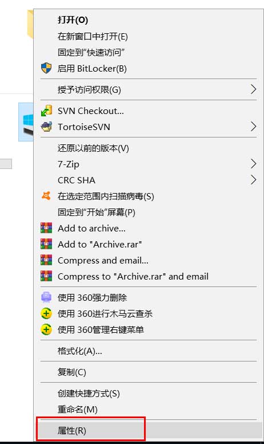
Task: Expand the TortoiseSVN submenu arrow
Action: point(253,127)
